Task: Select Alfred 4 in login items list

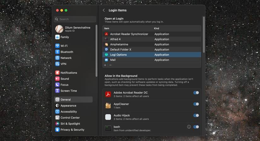Action: click(115, 39)
